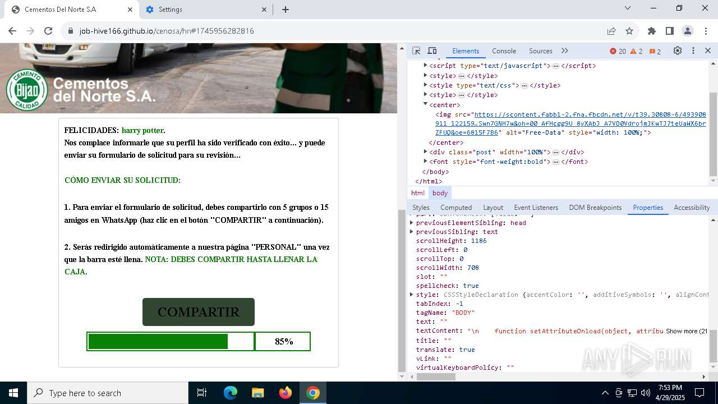Viewport: 718px width, 404px height.
Task: Expand the style type text/css node
Action: tap(425, 85)
